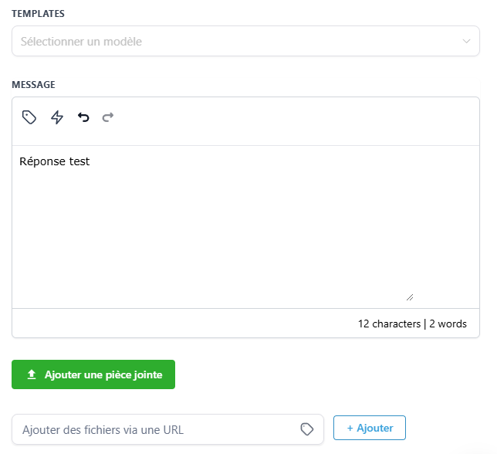
Task: Click the 12 characters counter
Action: click(x=389, y=324)
